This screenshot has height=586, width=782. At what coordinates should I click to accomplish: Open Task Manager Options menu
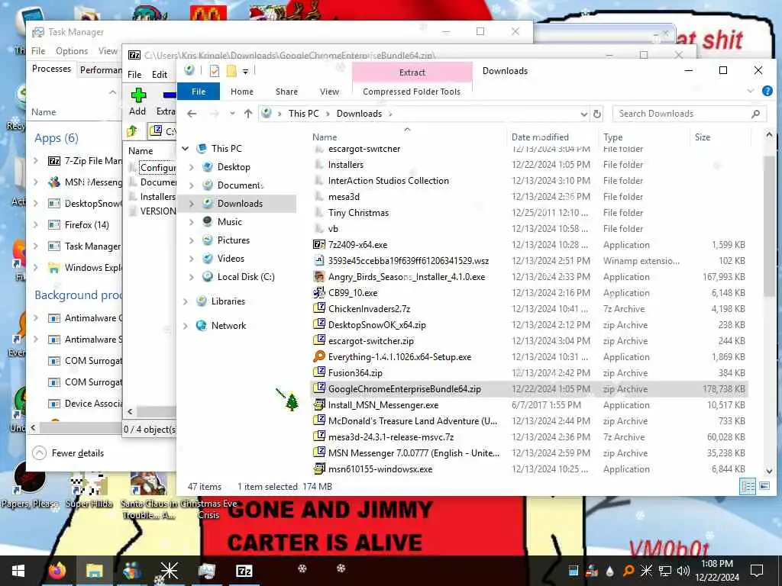click(x=72, y=51)
